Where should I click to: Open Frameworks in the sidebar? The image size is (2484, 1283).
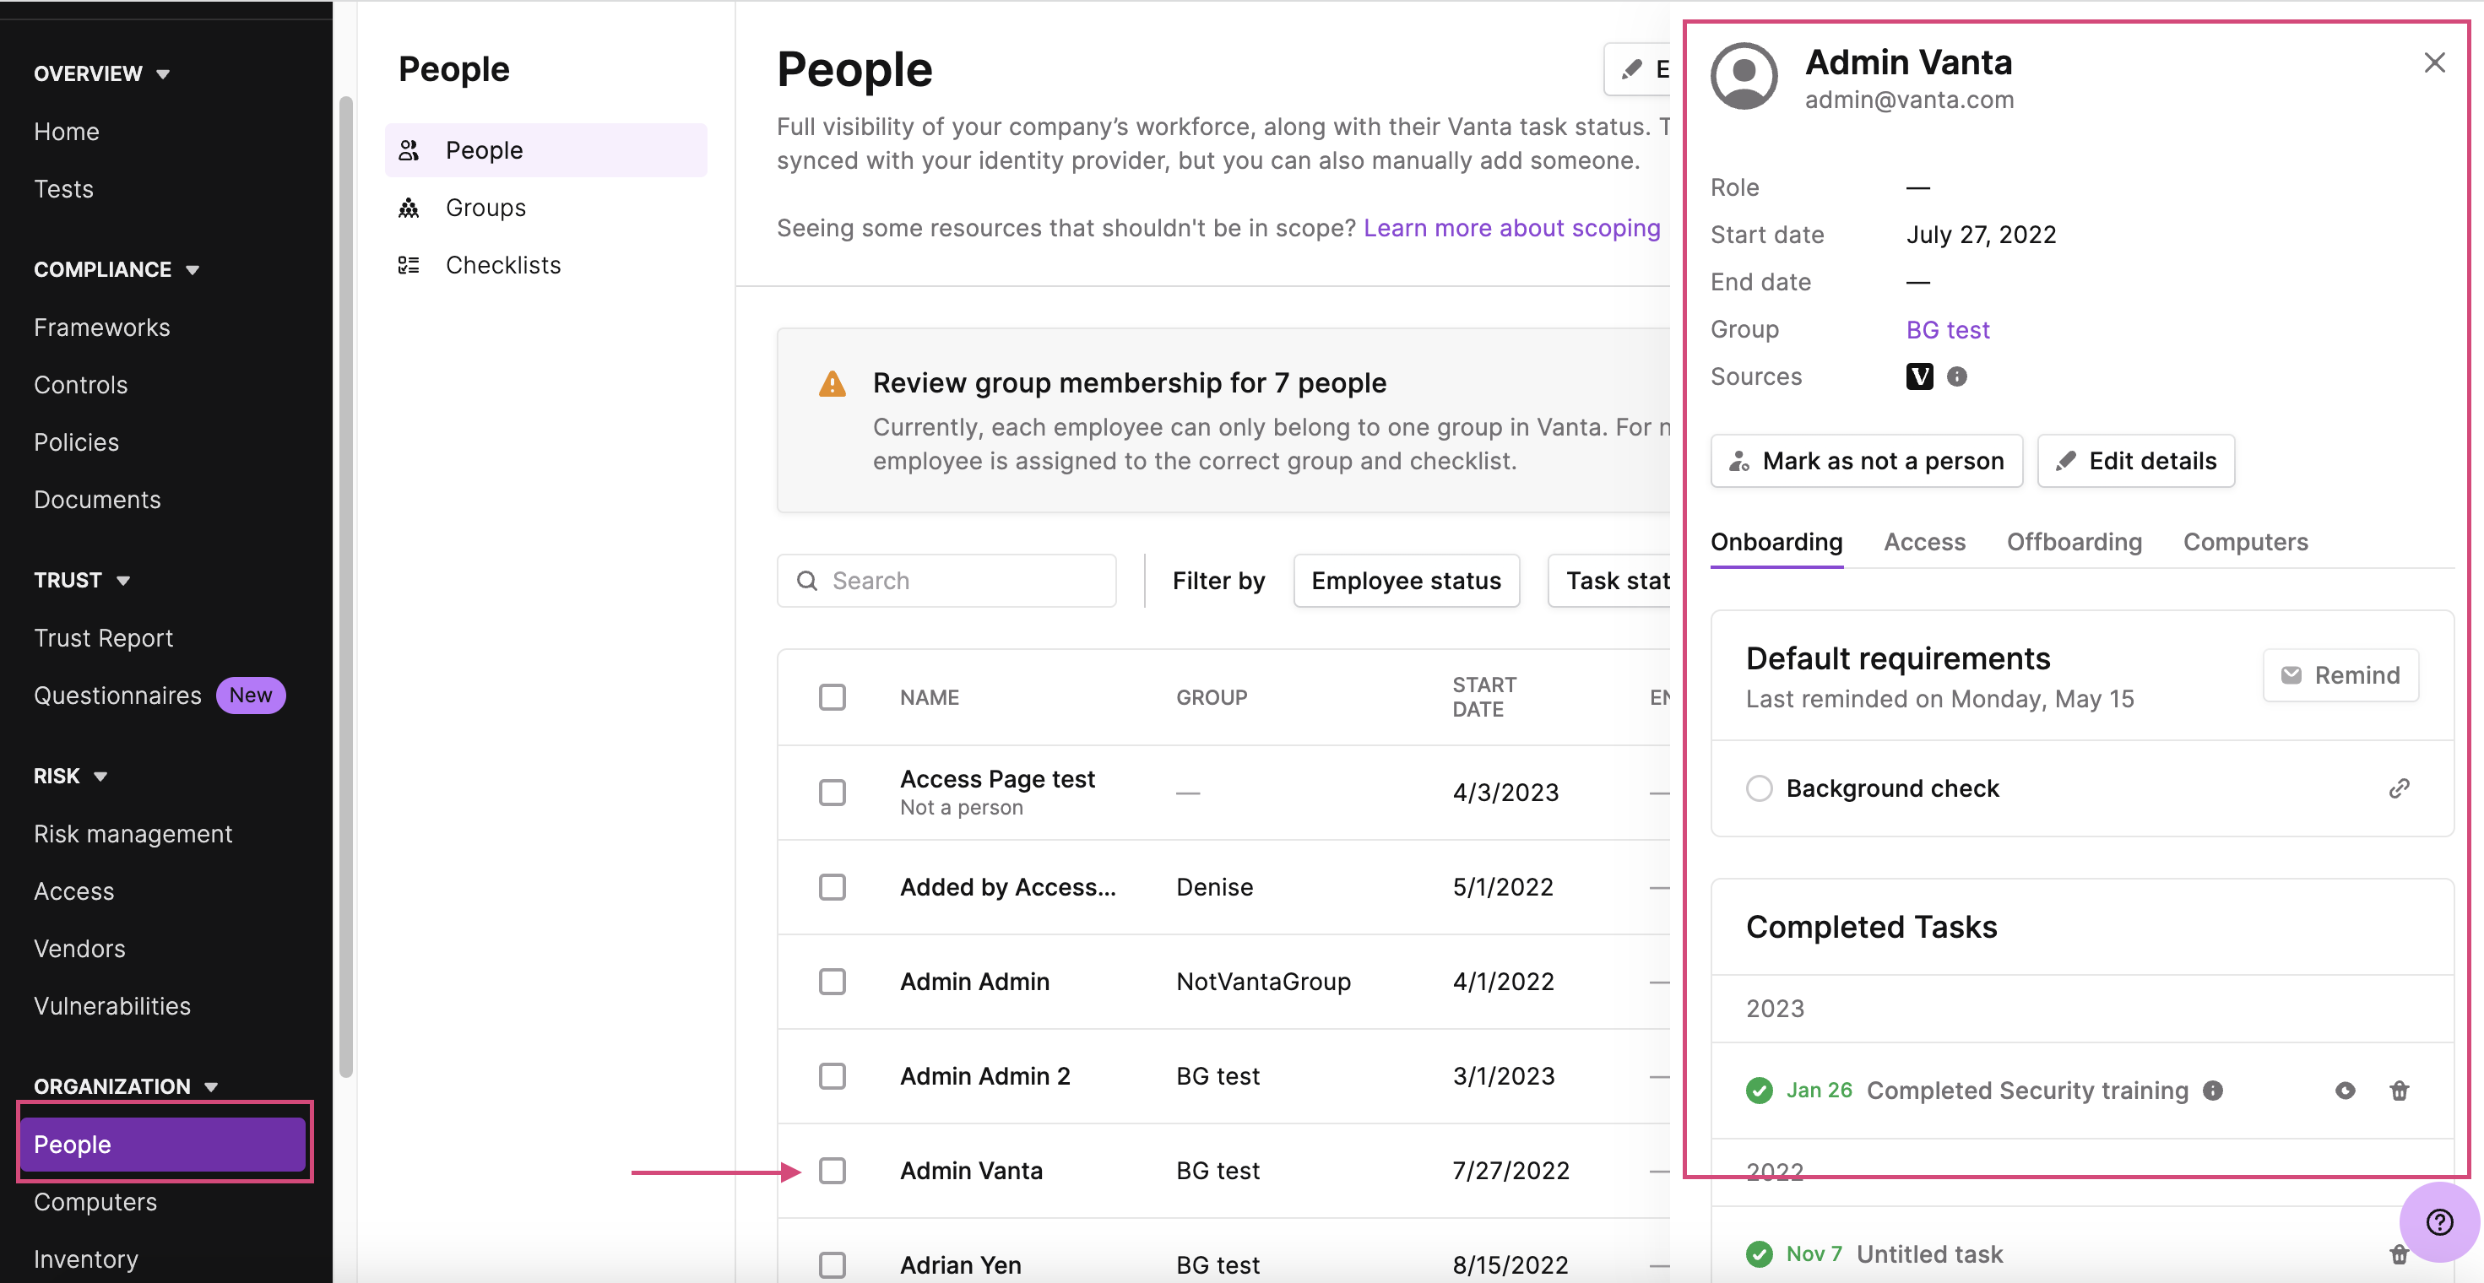click(101, 328)
